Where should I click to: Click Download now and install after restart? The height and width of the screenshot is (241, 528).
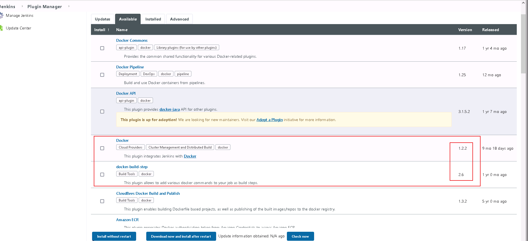tap(181, 236)
